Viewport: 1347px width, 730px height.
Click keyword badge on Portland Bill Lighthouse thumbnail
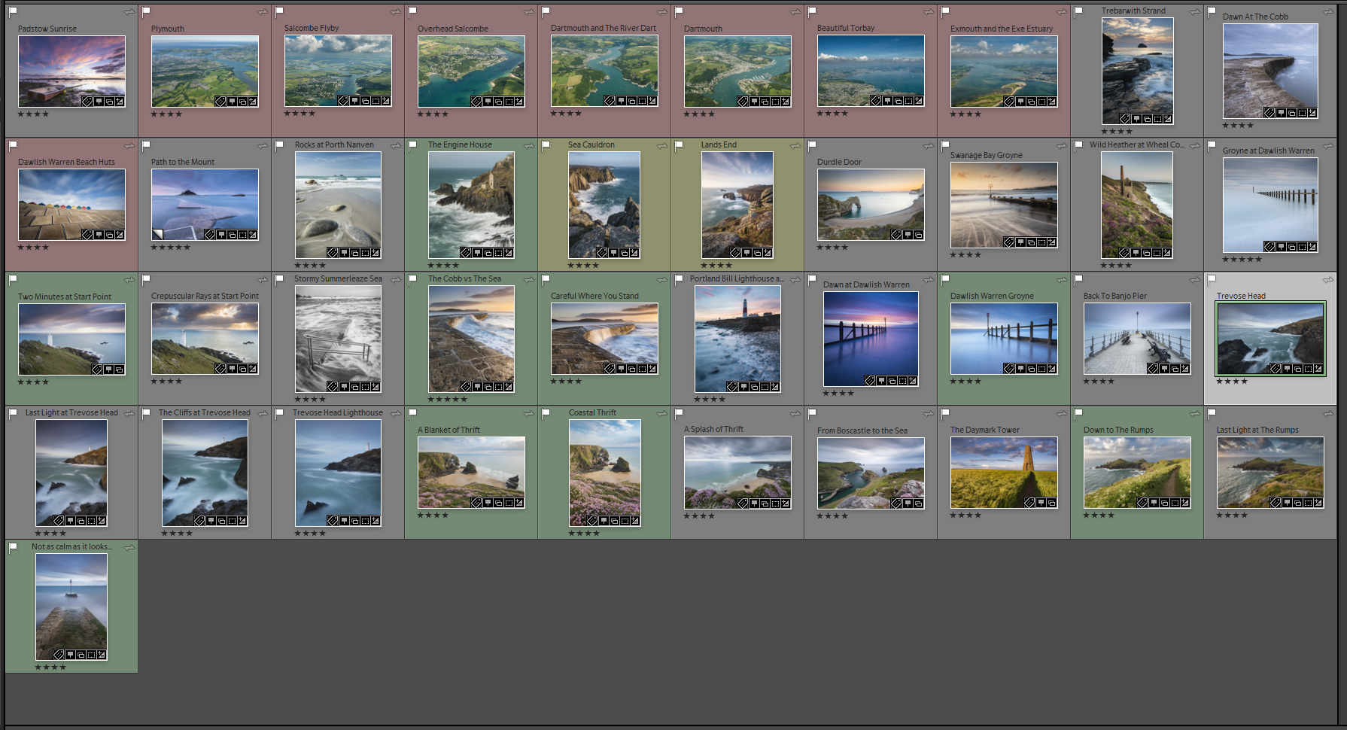pos(732,386)
